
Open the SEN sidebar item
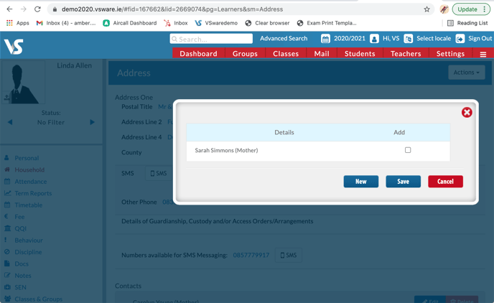click(20, 287)
